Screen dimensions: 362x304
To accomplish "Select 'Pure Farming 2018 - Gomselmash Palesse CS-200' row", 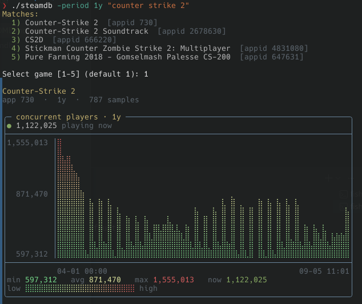I will [x=157, y=57].
